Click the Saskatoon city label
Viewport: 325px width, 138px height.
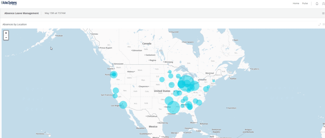point(151,55)
